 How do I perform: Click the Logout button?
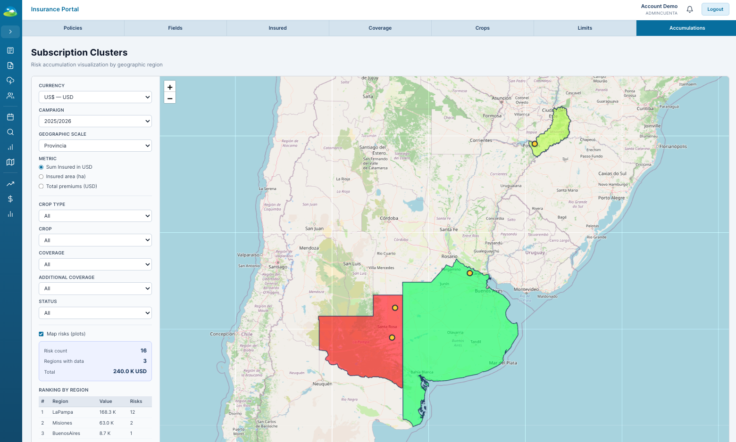point(715,9)
